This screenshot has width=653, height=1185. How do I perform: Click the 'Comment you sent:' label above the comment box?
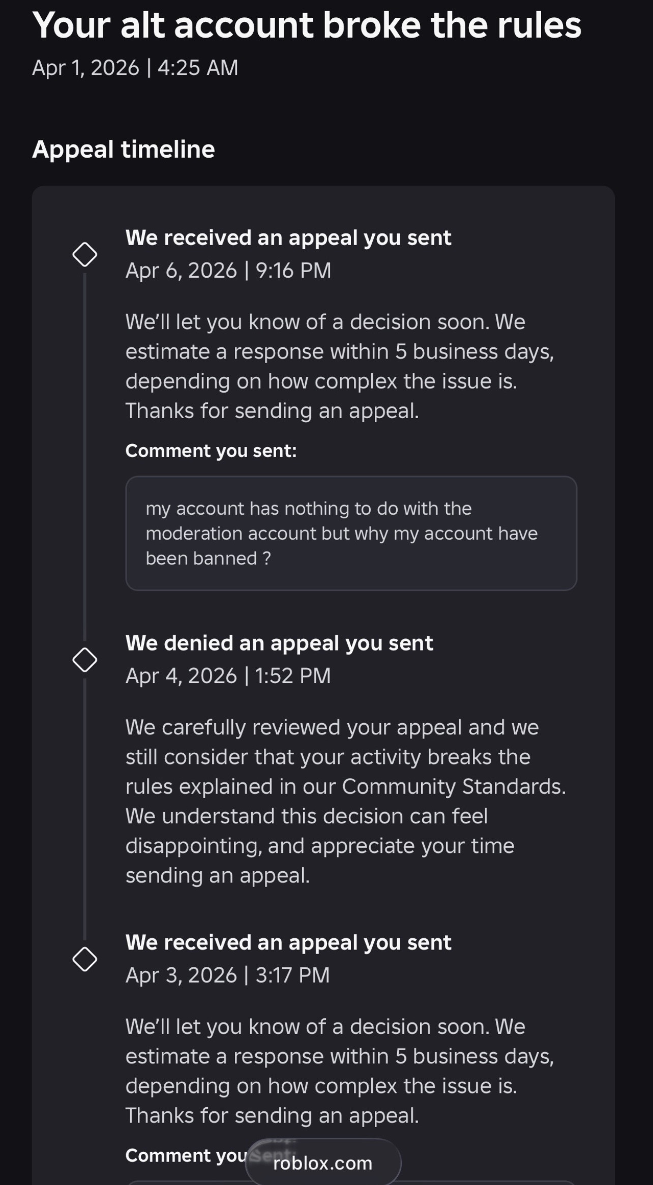click(211, 451)
